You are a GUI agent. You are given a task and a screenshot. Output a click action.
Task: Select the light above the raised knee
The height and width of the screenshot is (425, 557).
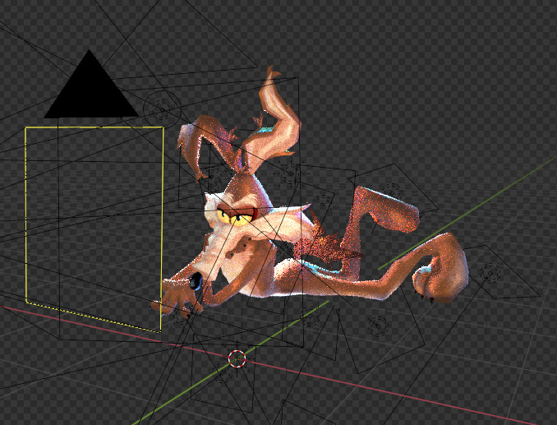[x=393, y=192]
